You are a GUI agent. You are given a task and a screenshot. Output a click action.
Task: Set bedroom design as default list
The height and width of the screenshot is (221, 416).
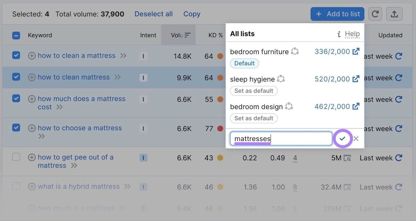[x=254, y=118]
